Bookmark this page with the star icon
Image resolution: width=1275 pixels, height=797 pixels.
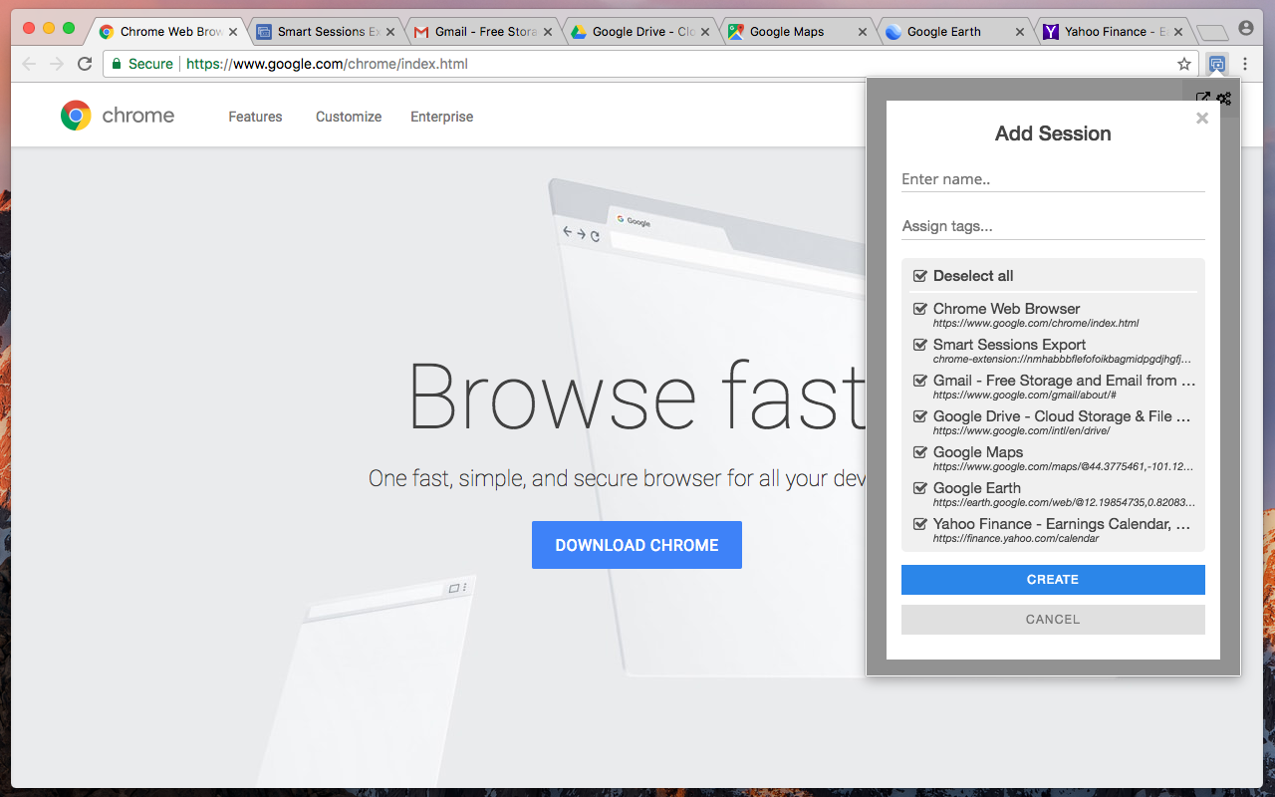pos(1184,64)
